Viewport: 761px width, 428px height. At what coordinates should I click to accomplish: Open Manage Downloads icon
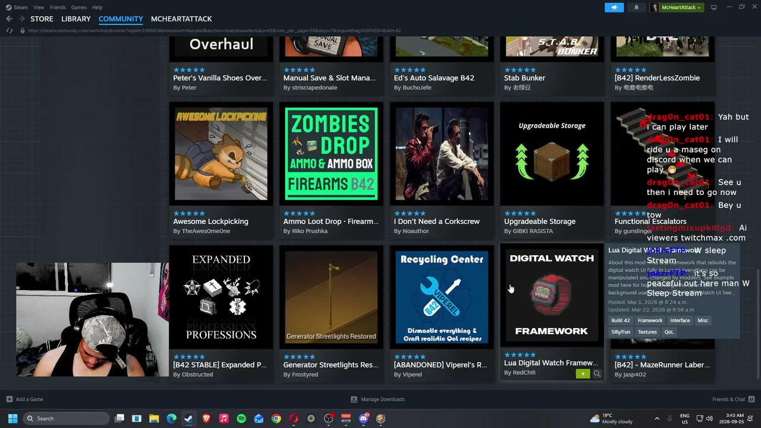tap(354, 399)
